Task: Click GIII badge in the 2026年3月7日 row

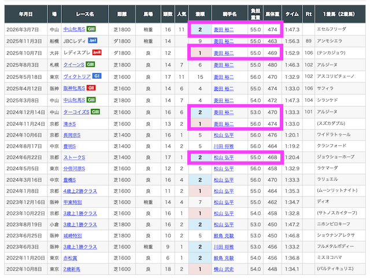Action: [x=92, y=28]
